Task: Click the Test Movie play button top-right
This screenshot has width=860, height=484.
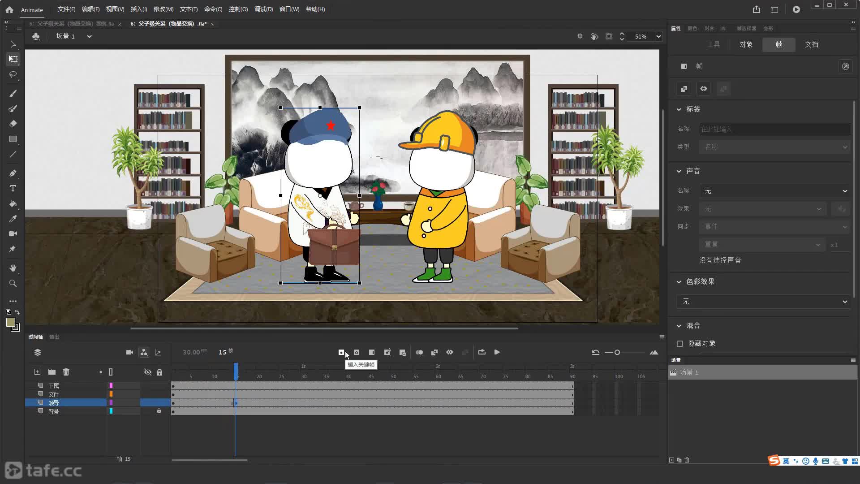Action: coord(796,9)
